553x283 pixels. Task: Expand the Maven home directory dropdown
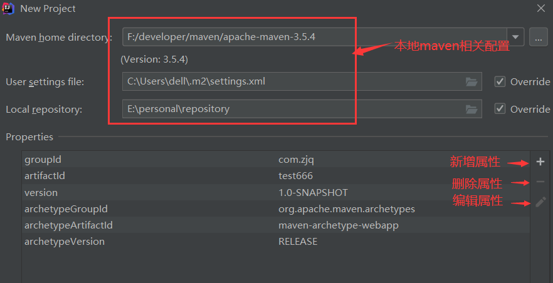point(516,37)
